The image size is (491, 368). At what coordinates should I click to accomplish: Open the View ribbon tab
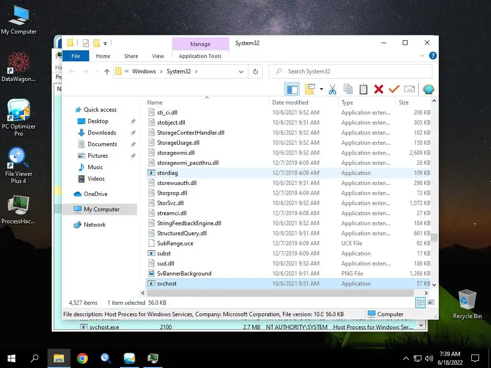(x=158, y=56)
